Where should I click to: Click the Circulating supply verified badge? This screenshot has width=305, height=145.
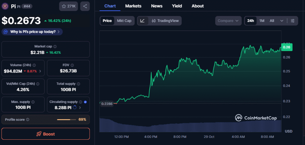tap(85, 102)
